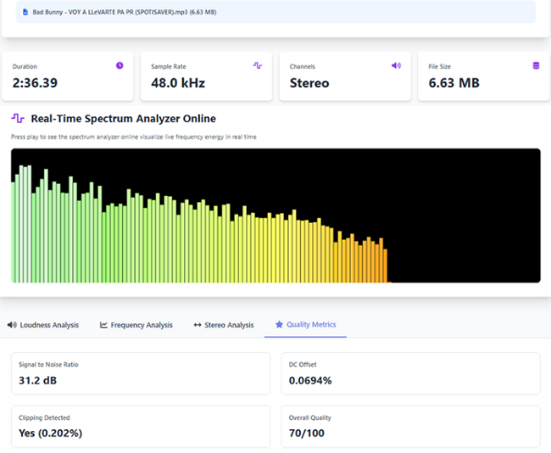Click the speaker icon in the Channels card

click(396, 65)
